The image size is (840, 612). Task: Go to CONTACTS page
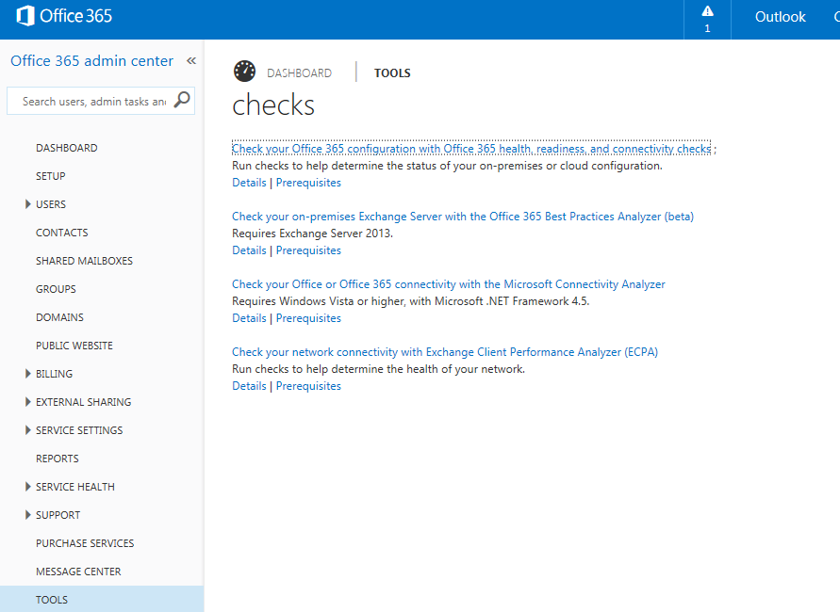pos(61,233)
